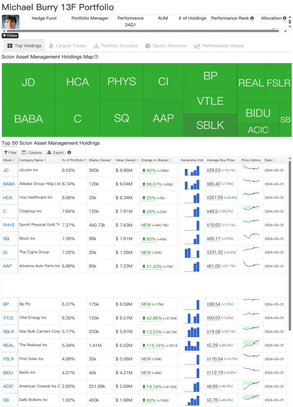Viewport: 293px width, 407px height.
Task: Open the Sector Allocation tab
Action: [x=166, y=46]
